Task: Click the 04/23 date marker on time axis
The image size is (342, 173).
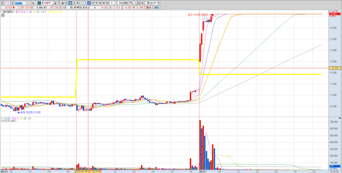Action: tap(4, 171)
